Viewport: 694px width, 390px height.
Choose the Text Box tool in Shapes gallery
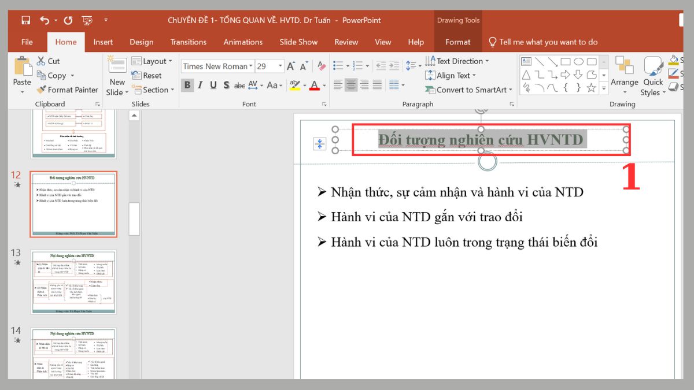click(526, 61)
